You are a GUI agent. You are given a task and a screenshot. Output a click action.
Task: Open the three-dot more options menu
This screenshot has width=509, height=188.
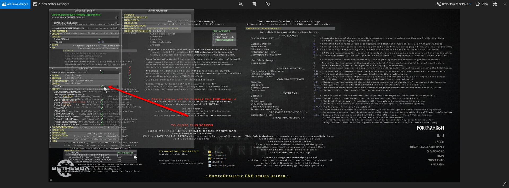point(504,4)
